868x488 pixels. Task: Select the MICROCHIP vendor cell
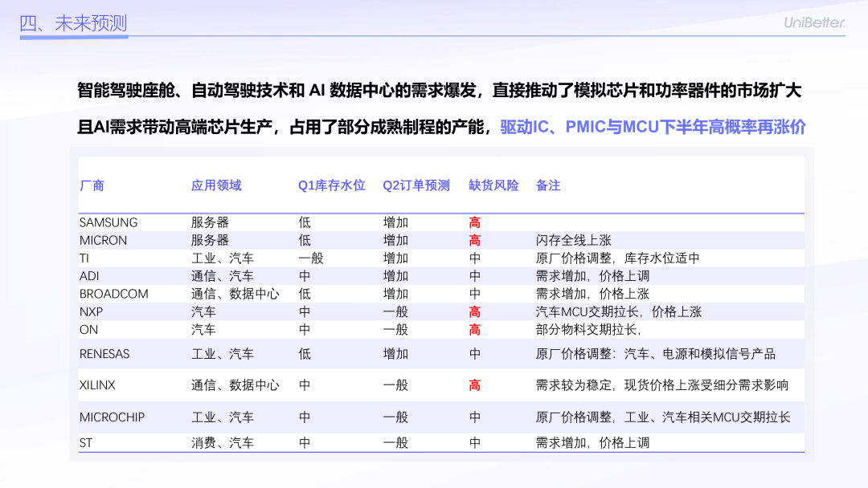112,417
